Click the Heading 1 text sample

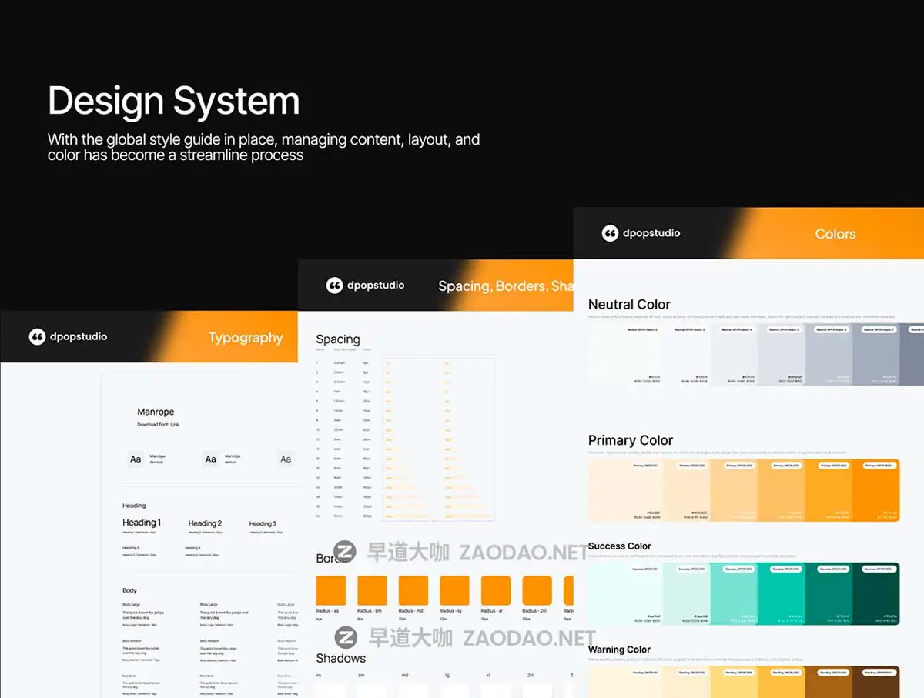pyautogui.click(x=142, y=523)
